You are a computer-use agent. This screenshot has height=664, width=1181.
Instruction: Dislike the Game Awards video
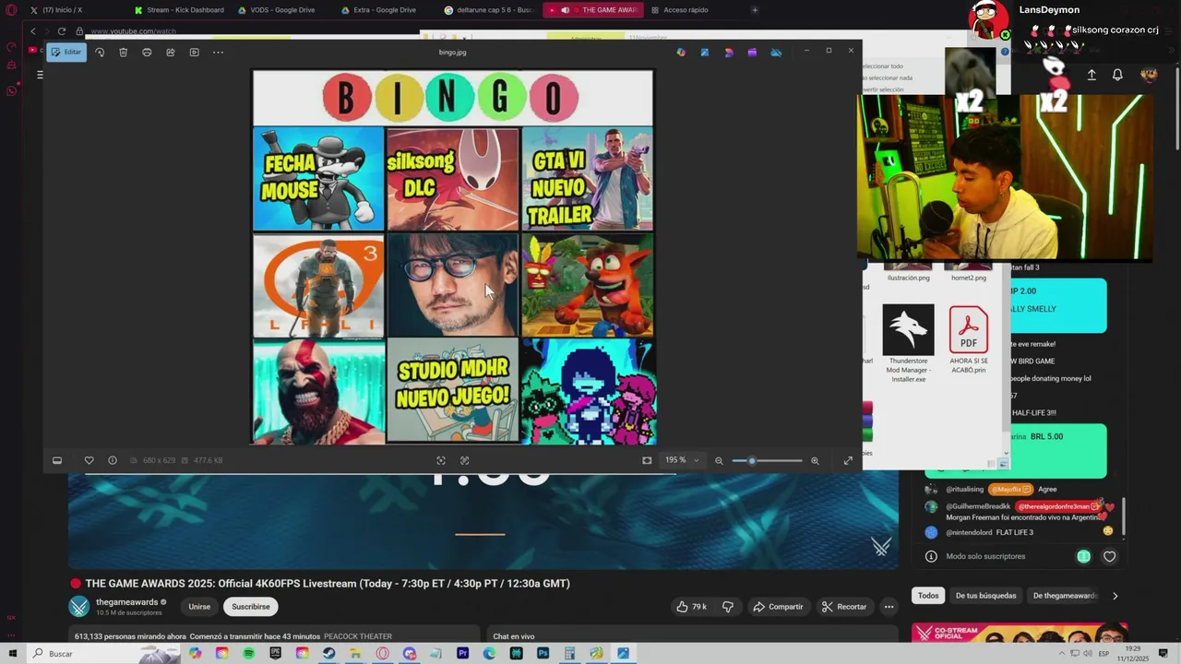[728, 607]
